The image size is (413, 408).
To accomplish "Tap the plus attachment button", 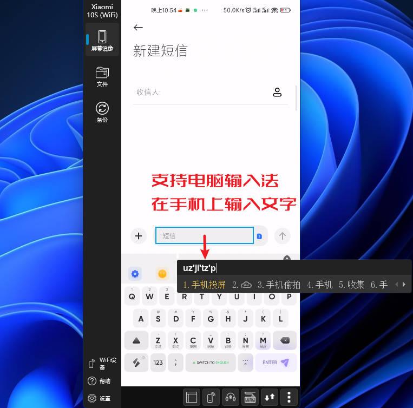I will tap(139, 235).
